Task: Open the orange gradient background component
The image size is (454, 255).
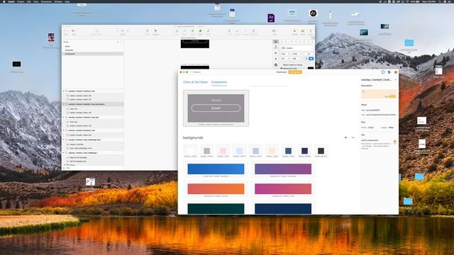Action: pyautogui.click(x=216, y=189)
